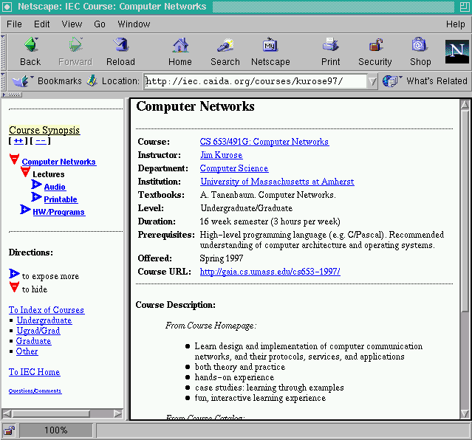Click the Shop toolbar icon
This screenshot has height=440, width=472.
(x=420, y=45)
